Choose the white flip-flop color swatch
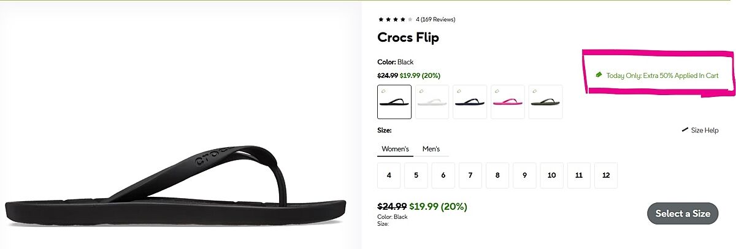The width and height of the screenshot is (736, 249). point(432,102)
